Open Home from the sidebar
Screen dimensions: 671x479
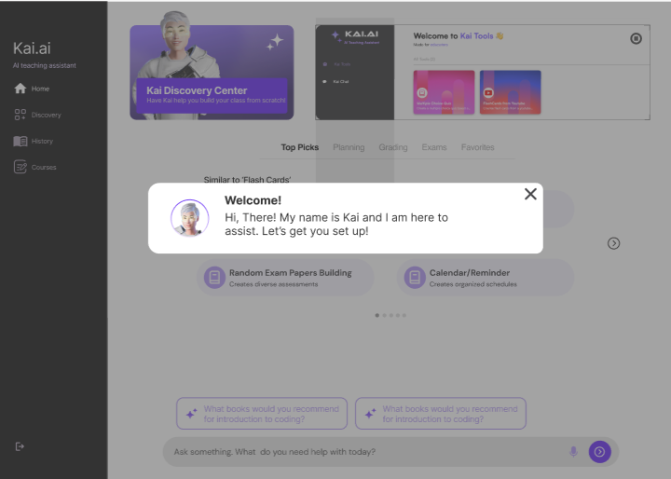pyautogui.click(x=32, y=89)
